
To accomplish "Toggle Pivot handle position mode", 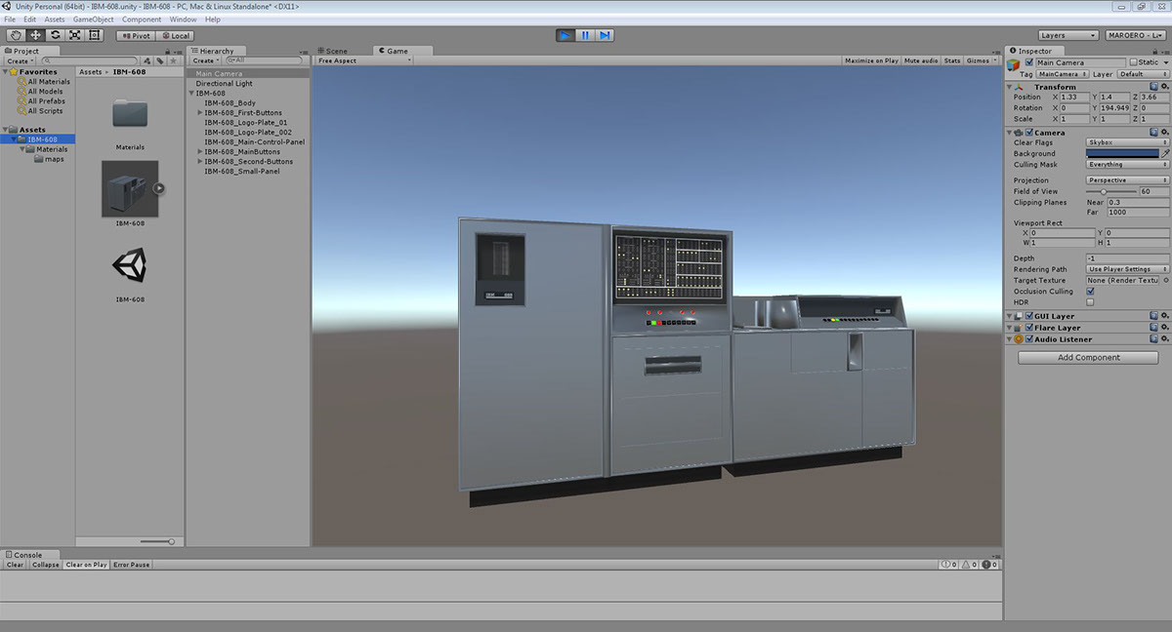I will [x=136, y=36].
